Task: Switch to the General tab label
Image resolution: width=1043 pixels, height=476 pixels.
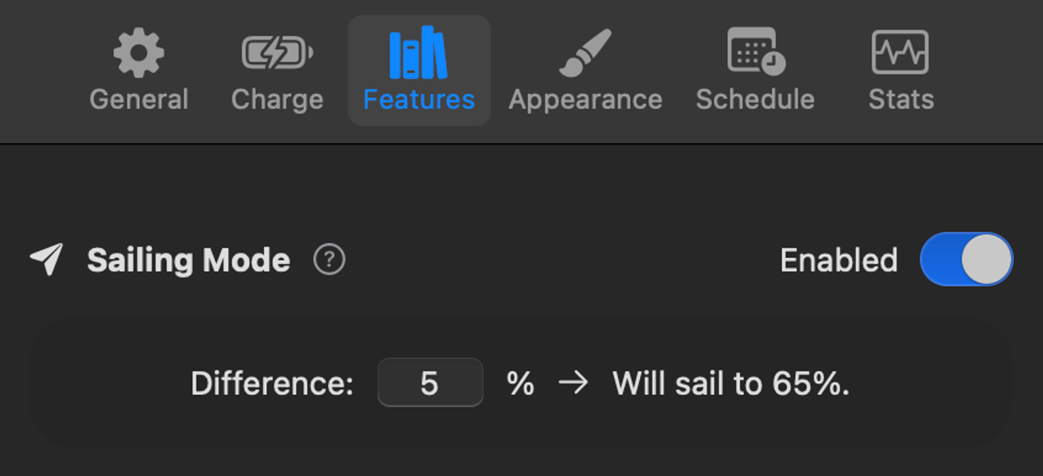Action: [139, 99]
